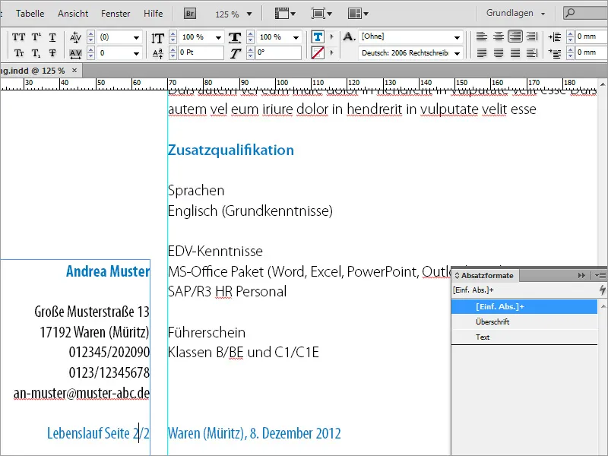Image resolution: width=608 pixels, height=456 pixels.
Task: Apply the Text paragraph style
Action: (x=524, y=337)
